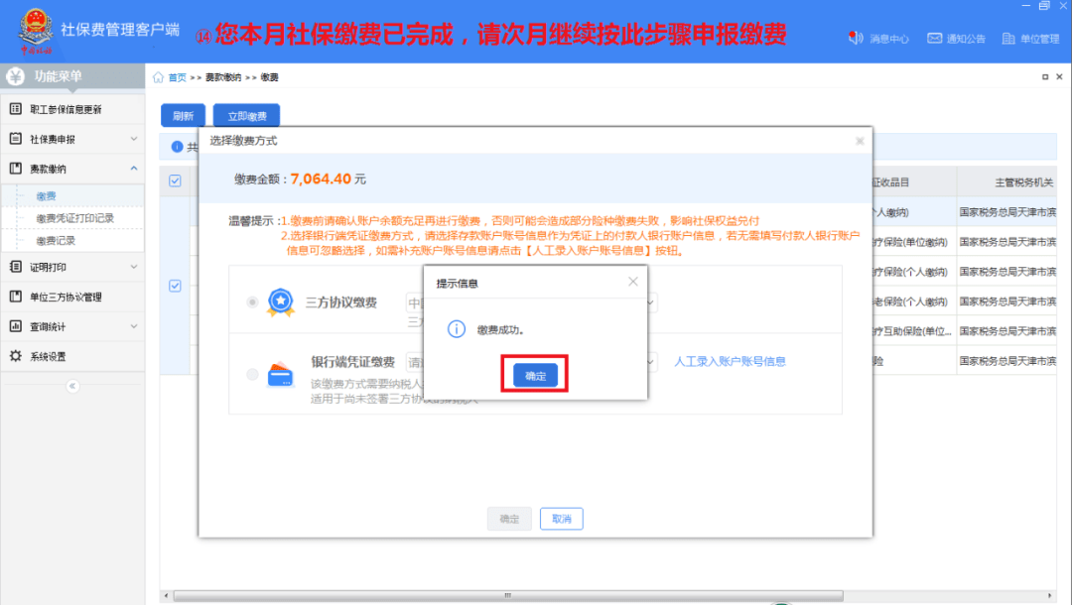The height and width of the screenshot is (605, 1072).
Task: Confirm 缴费成功 with the 确定 button
Action: point(535,372)
